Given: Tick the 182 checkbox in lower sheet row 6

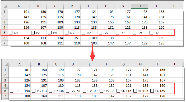Looking at the screenshot, I should point(85,91).
